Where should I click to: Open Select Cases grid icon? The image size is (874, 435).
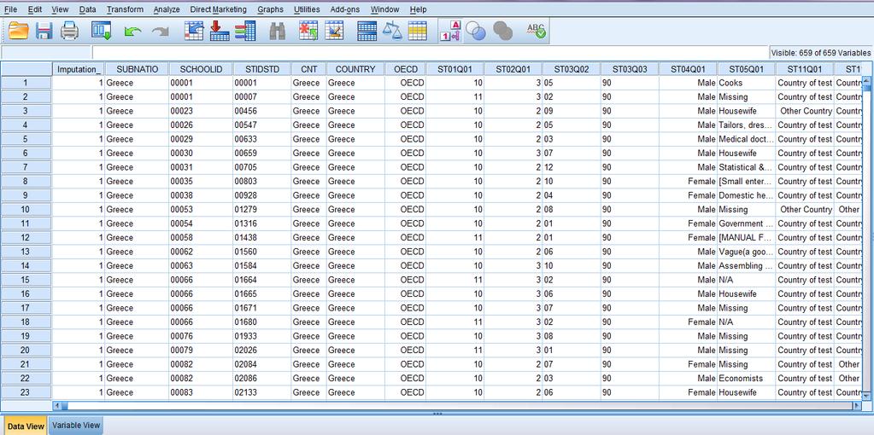(418, 31)
